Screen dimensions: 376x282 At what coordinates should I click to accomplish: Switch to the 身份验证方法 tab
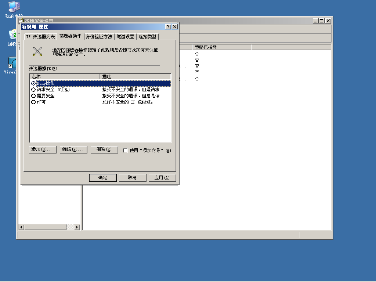tap(99, 37)
